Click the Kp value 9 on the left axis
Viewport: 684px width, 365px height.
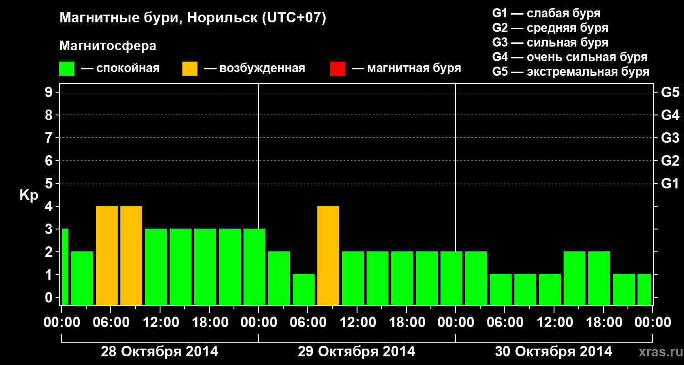[50, 92]
